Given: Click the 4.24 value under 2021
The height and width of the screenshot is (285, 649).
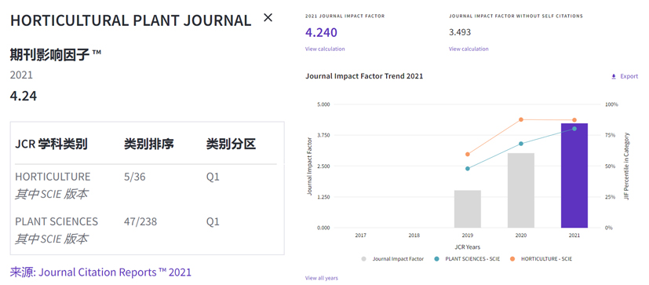Looking at the screenshot, I should click(24, 96).
